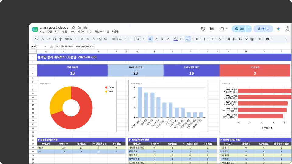Click the name box showing A1:Q1
This screenshot has height=164, width=292.
click(38, 46)
